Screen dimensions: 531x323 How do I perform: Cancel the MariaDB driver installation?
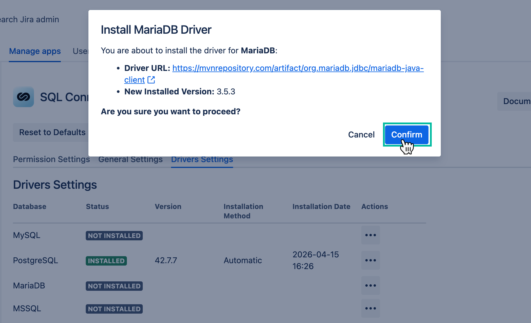pyautogui.click(x=361, y=135)
